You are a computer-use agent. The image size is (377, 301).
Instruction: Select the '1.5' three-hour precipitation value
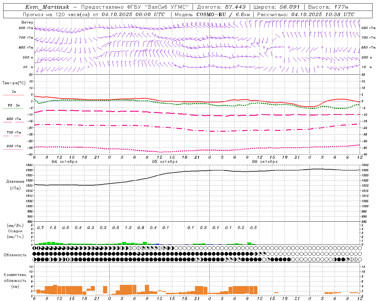coord(53,228)
